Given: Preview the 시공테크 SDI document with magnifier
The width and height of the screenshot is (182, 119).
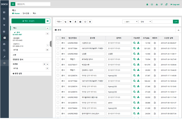Looking at the screenshot, I should coord(134,43).
